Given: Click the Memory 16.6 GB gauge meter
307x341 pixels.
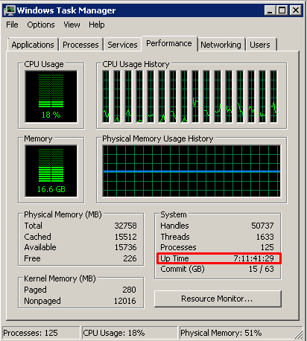Looking at the screenshot, I should (51, 171).
